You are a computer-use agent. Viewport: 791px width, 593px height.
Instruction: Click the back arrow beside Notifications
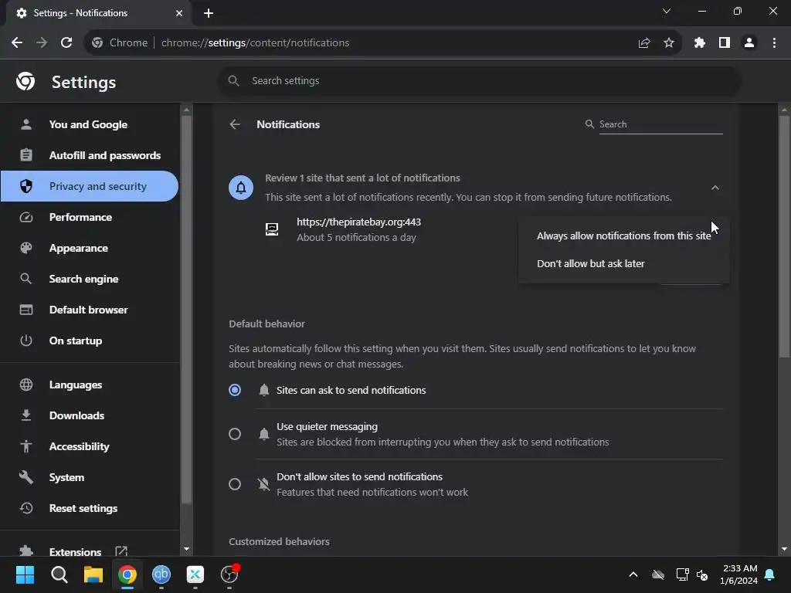tap(235, 124)
